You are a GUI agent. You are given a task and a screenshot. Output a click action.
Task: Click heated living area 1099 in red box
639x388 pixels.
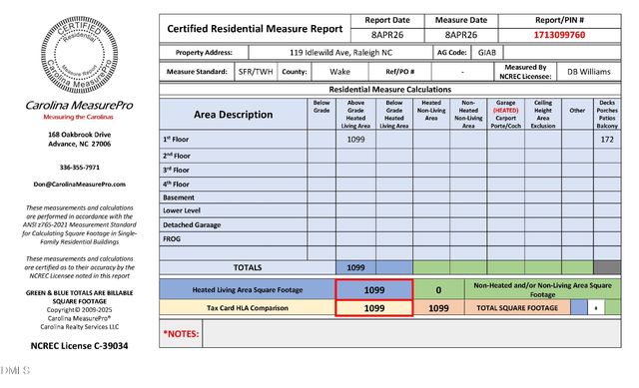[374, 290]
